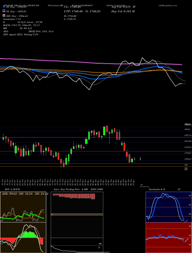
Task: Click the '-90' label in intraday panel
Action: [100, 244]
